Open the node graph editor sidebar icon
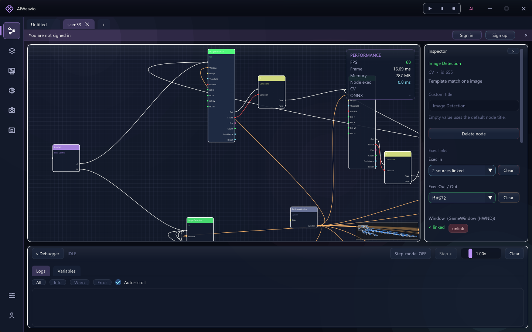 [12, 31]
